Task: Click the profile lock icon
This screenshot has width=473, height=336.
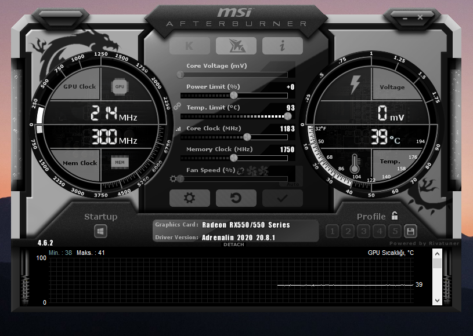Action: pos(395,216)
